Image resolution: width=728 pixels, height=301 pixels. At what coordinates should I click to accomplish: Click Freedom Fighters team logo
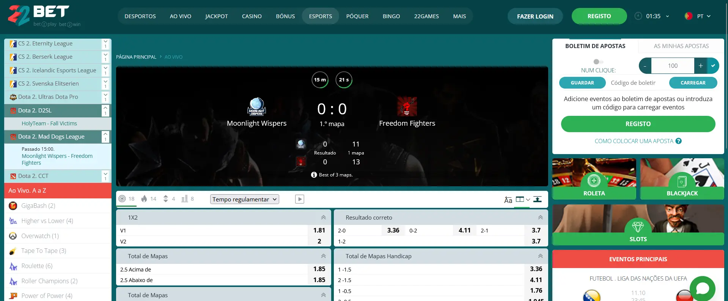tap(407, 106)
